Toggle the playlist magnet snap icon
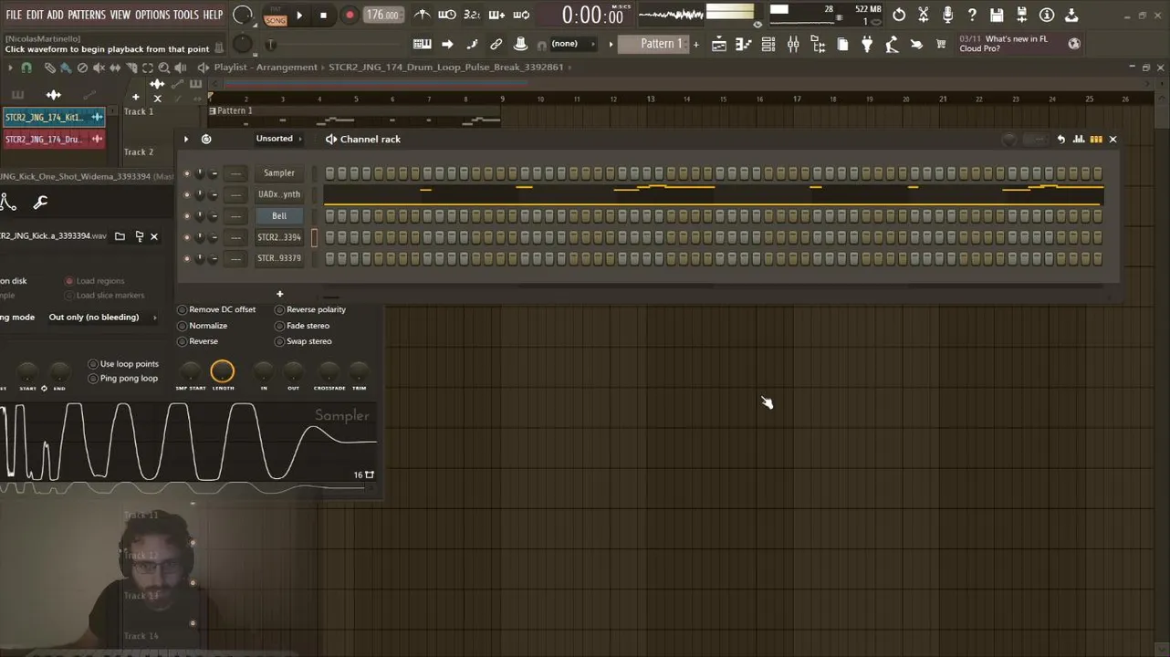The width and height of the screenshot is (1170, 657). 26,68
